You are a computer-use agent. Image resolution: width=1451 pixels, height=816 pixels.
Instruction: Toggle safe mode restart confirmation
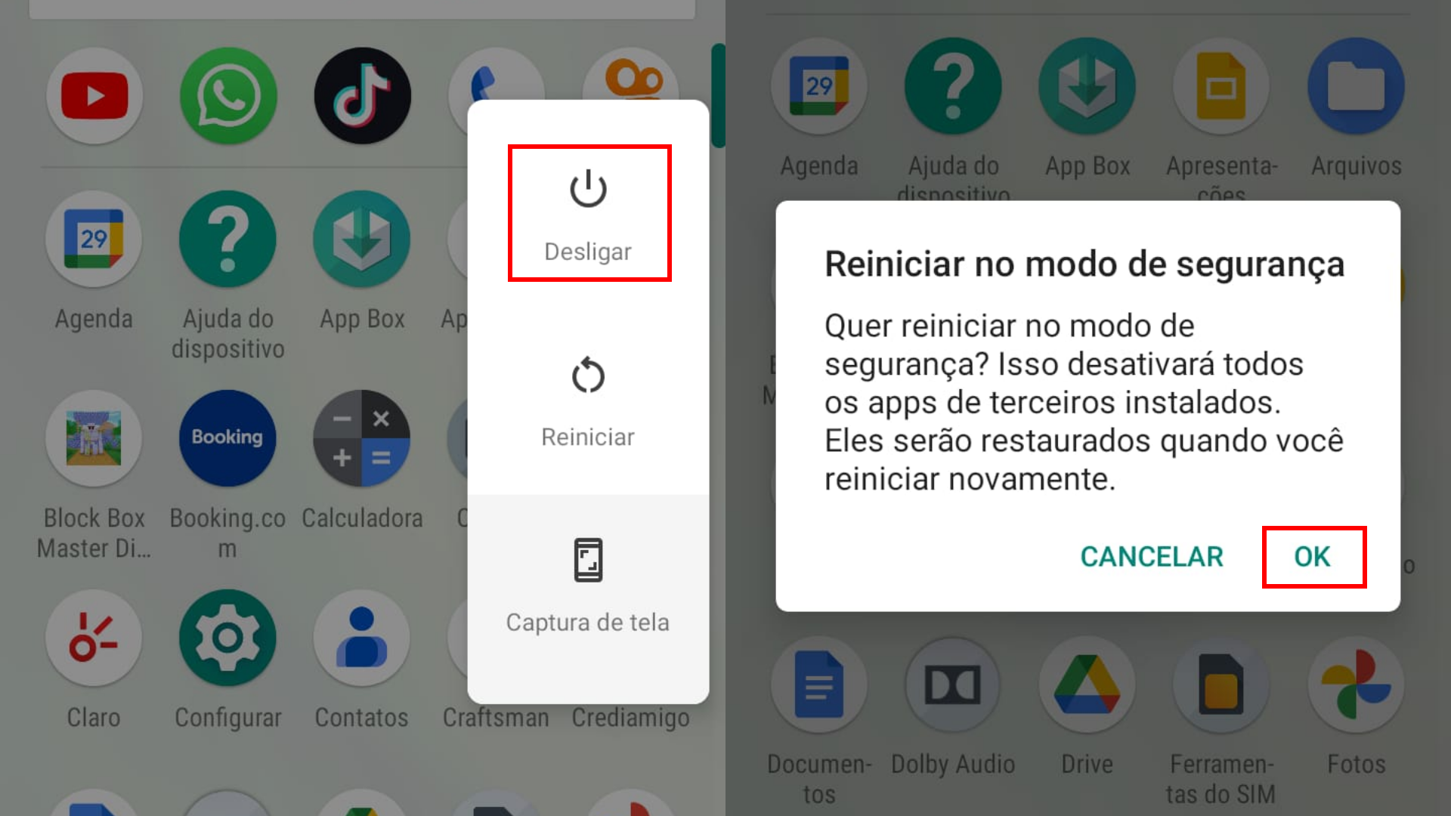pos(1311,556)
